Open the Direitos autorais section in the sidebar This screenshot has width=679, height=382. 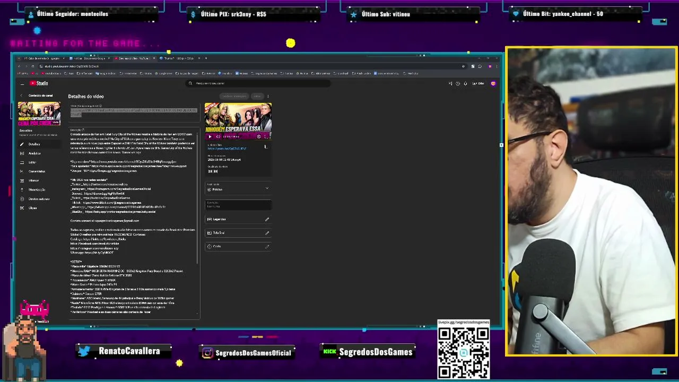point(39,199)
